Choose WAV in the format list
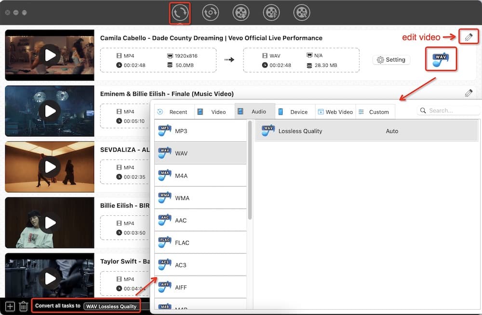The image size is (482, 315). coord(201,153)
